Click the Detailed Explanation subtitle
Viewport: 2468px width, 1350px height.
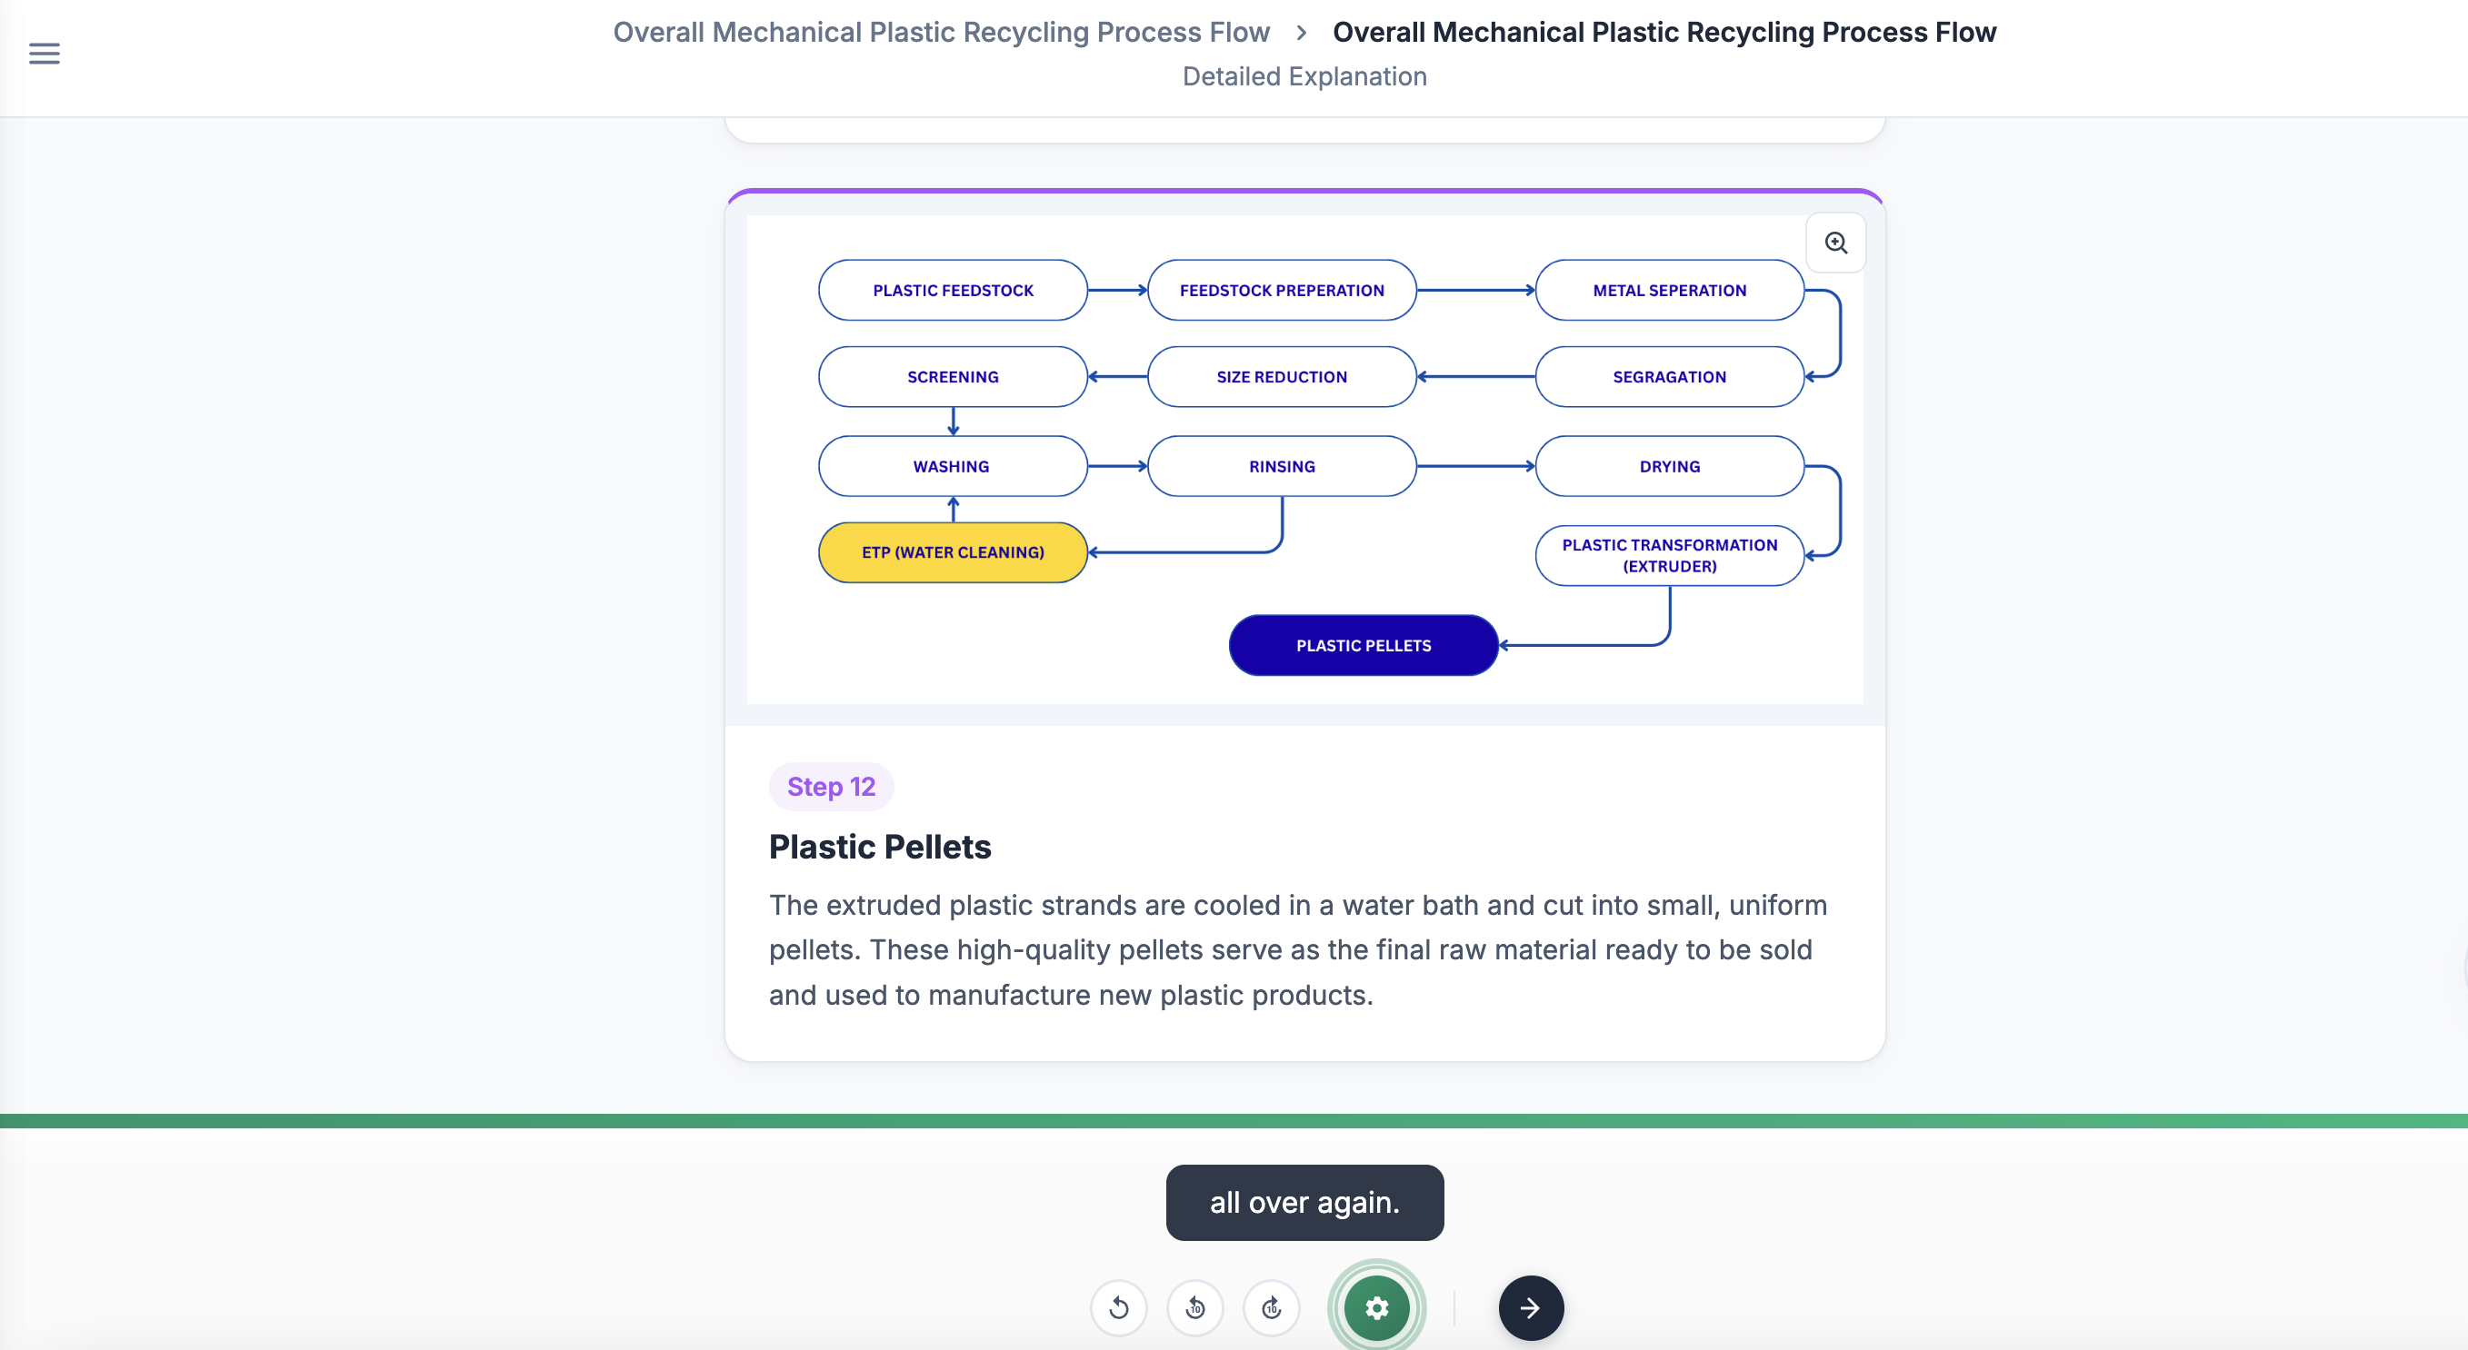(1304, 76)
